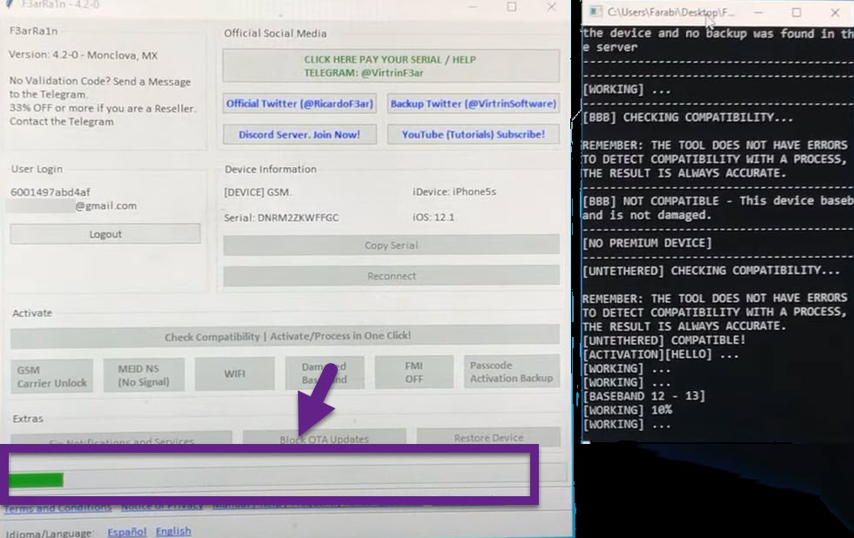This screenshot has height=538, width=854.
Task: Click the Copy Serial button
Action: 391,245
